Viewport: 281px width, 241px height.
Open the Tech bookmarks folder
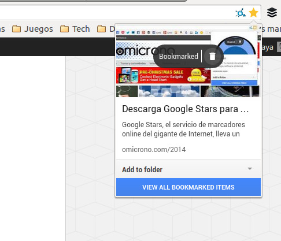[75, 29]
